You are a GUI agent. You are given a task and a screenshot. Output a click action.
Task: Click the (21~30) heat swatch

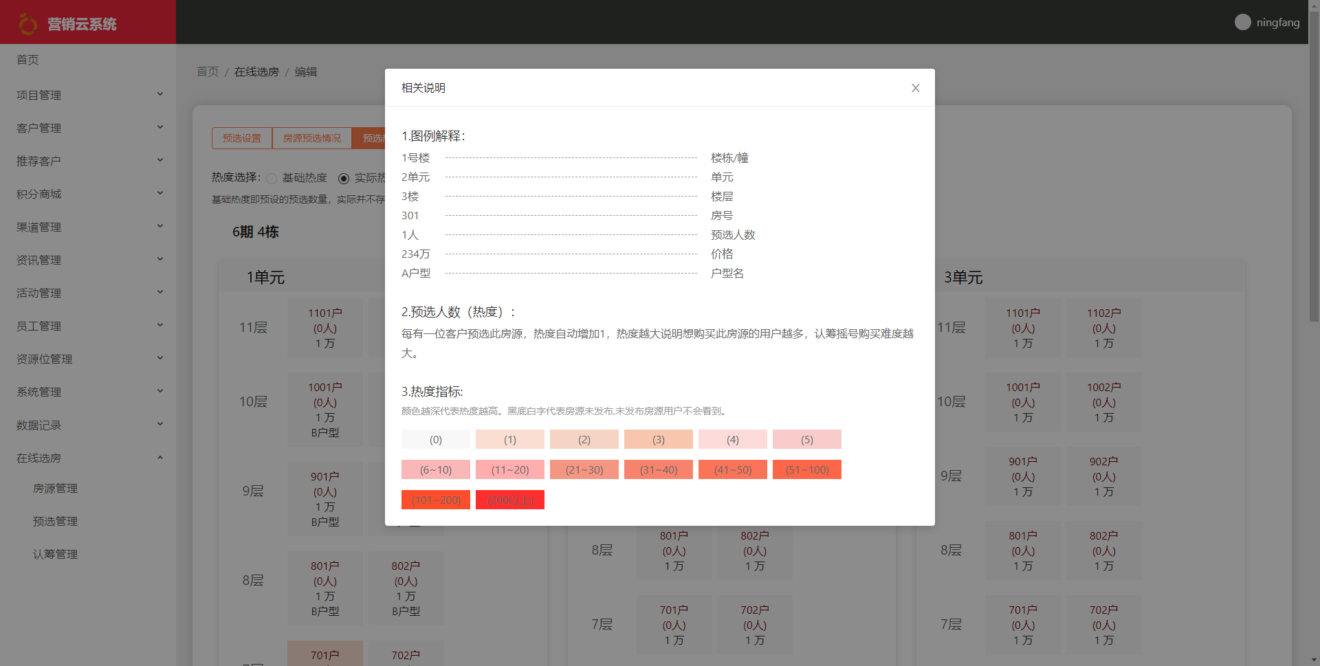(x=584, y=469)
